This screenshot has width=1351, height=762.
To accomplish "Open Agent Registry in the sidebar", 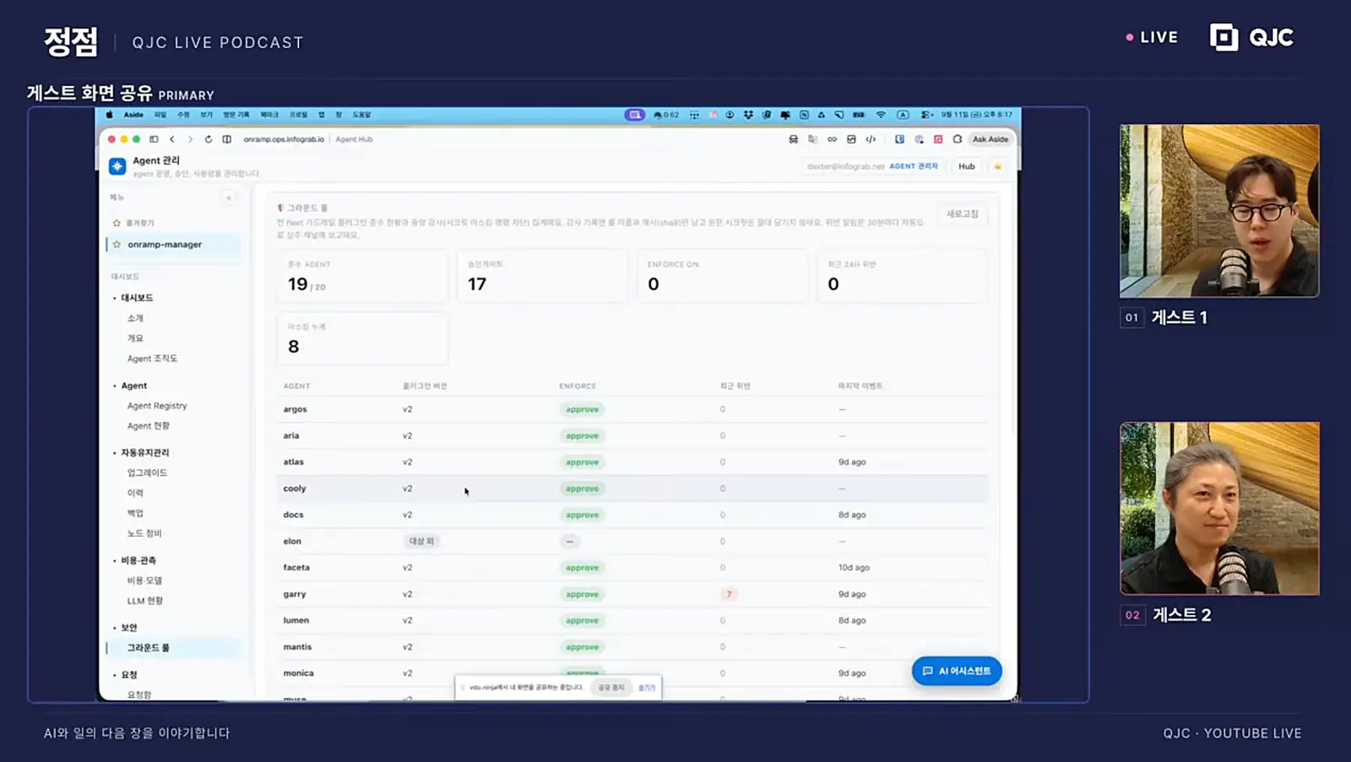I will pyautogui.click(x=157, y=406).
